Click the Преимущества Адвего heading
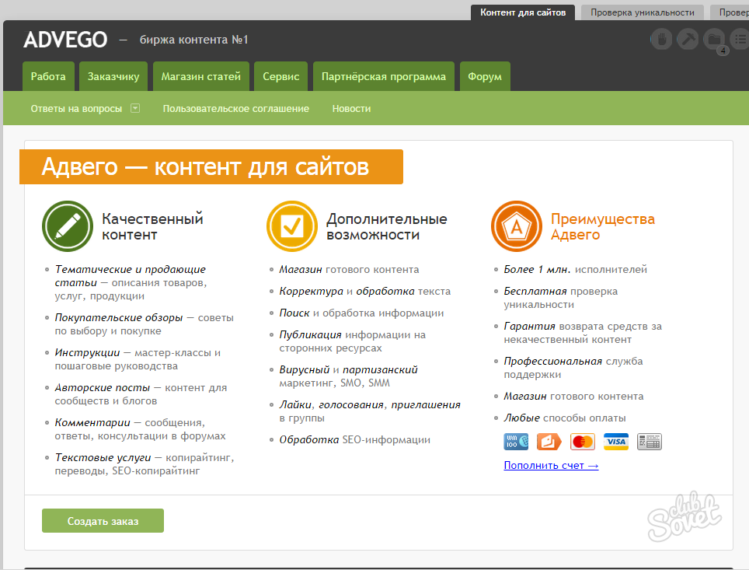The width and height of the screenshot is (749, 570). click(603, 226)
